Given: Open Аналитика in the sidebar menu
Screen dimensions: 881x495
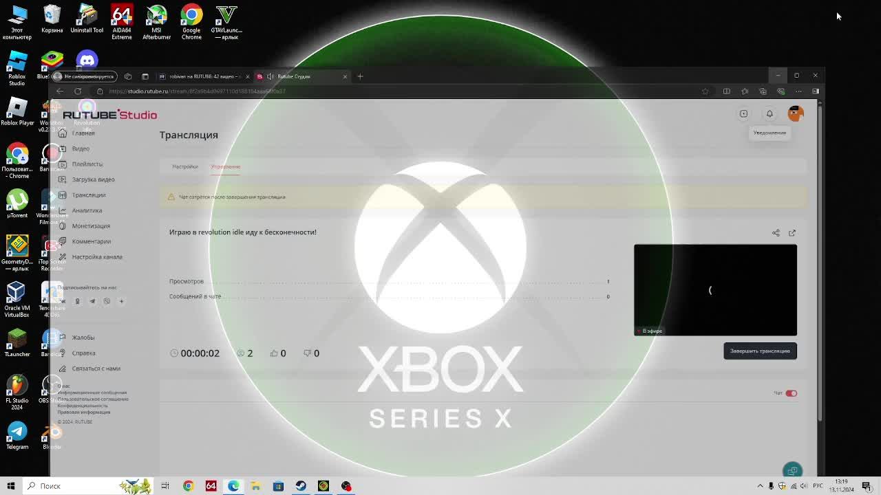Looking at the screenshot, I should tap(87, 210).
